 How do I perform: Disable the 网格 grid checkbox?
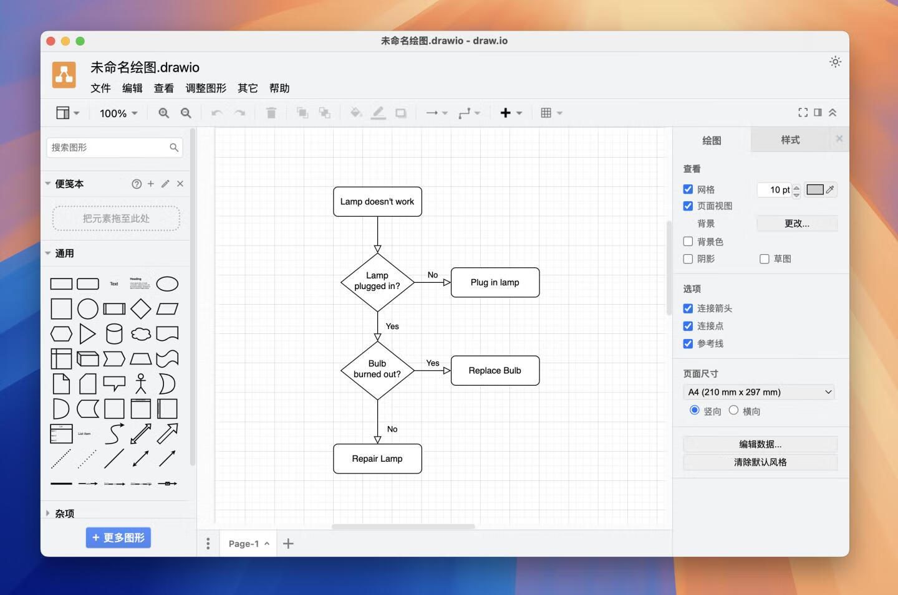pyautogui.click(x=688, y=189)
